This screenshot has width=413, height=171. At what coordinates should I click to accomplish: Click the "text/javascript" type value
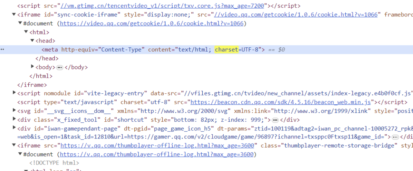click(x=89, y=102)
